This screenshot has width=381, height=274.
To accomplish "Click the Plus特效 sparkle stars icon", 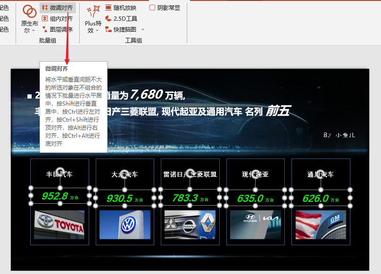I will point(93,11).
